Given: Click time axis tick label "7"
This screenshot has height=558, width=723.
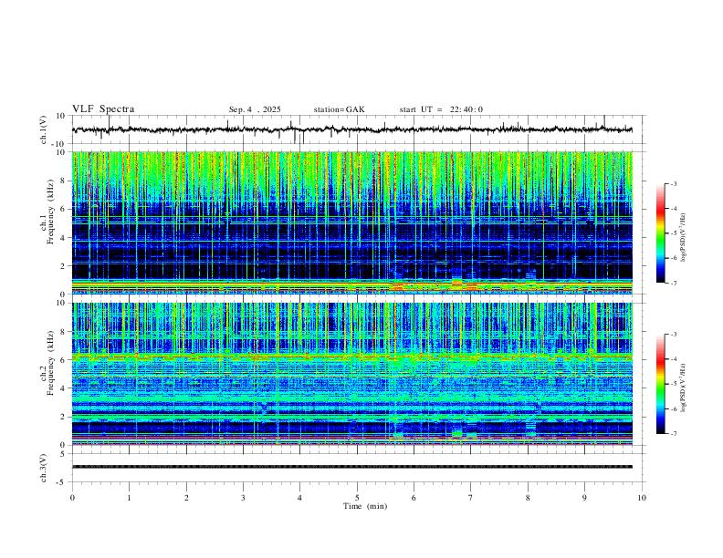Looking at the screenshot, I should pyautogui.click(x=471, y=498).
